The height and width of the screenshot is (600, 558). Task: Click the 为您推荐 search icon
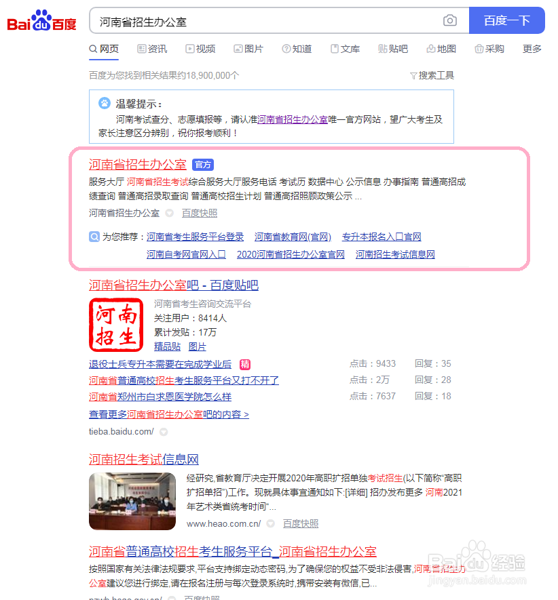94,237
